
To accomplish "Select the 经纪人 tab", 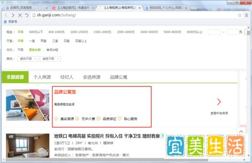I will pyautogui.click(x=67, y=77).
